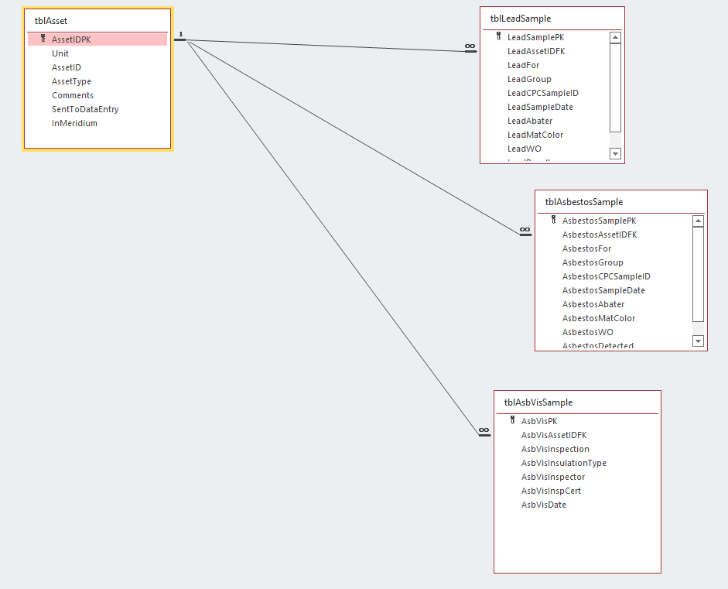The image size is (728, 589).
Task: Click the tblAsbestosSample scrollbar thumb
Action: tap(698, 274)
